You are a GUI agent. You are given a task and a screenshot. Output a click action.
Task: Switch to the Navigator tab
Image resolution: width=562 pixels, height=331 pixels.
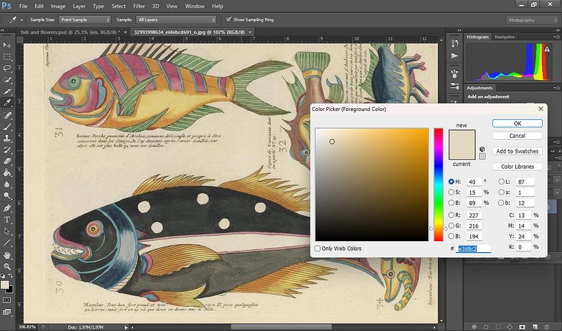coord(505,36)
